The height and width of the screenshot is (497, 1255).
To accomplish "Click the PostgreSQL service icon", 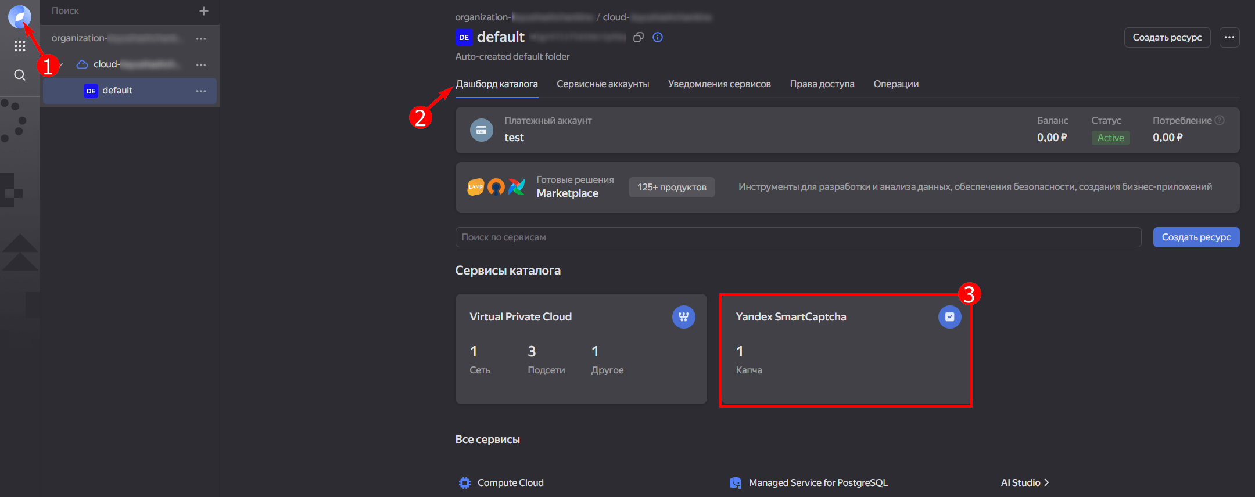I will [x=736, y=482].
